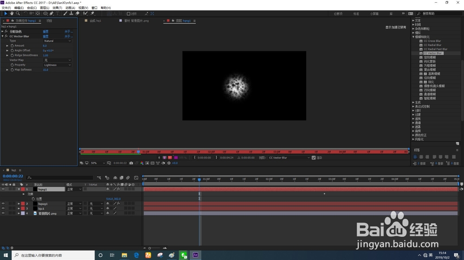Select the Pan Behind anchor tool
Screen dimensions: 464x260
click(x=38, y=13)
